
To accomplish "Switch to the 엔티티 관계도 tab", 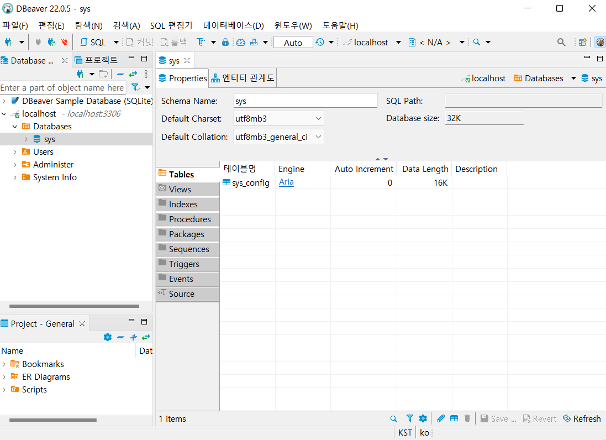I will click(x=243, y=78).
